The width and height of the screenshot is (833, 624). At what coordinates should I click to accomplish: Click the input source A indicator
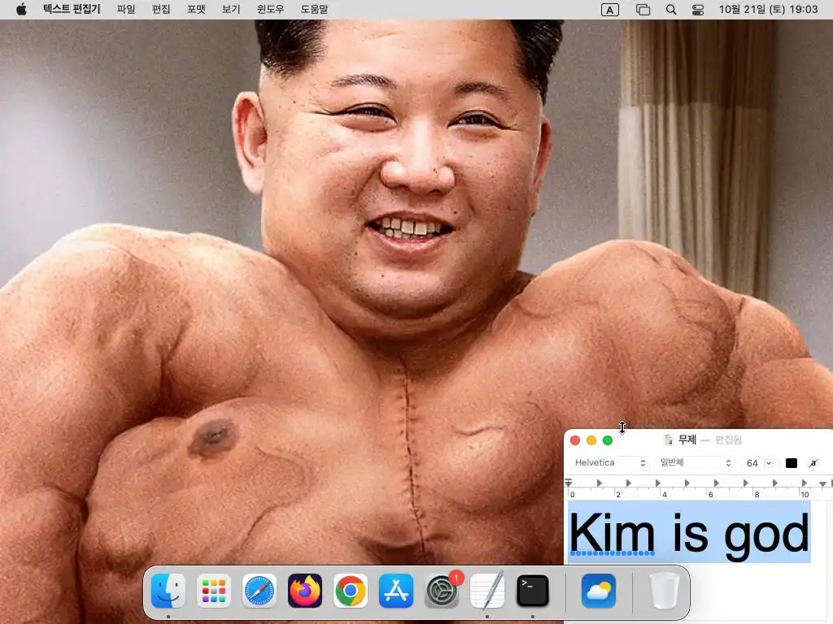[x=609, y=10]
